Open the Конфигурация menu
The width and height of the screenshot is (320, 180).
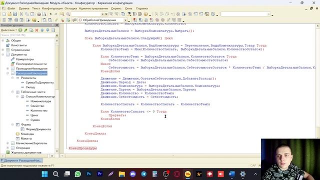pyautogui.click(x=52, y=8)
